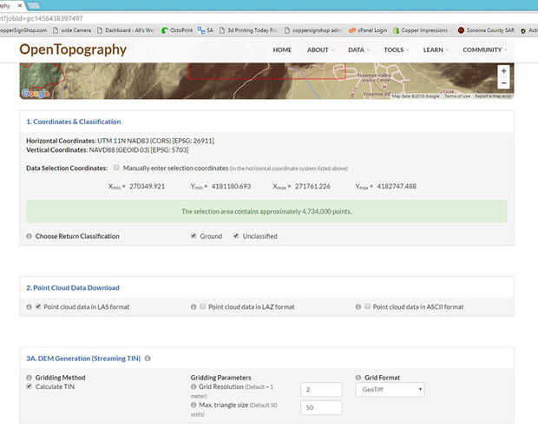The height and width of the screenshot is (448, 538).
Task: Click the selection area points message
Action: pos(266,212)
